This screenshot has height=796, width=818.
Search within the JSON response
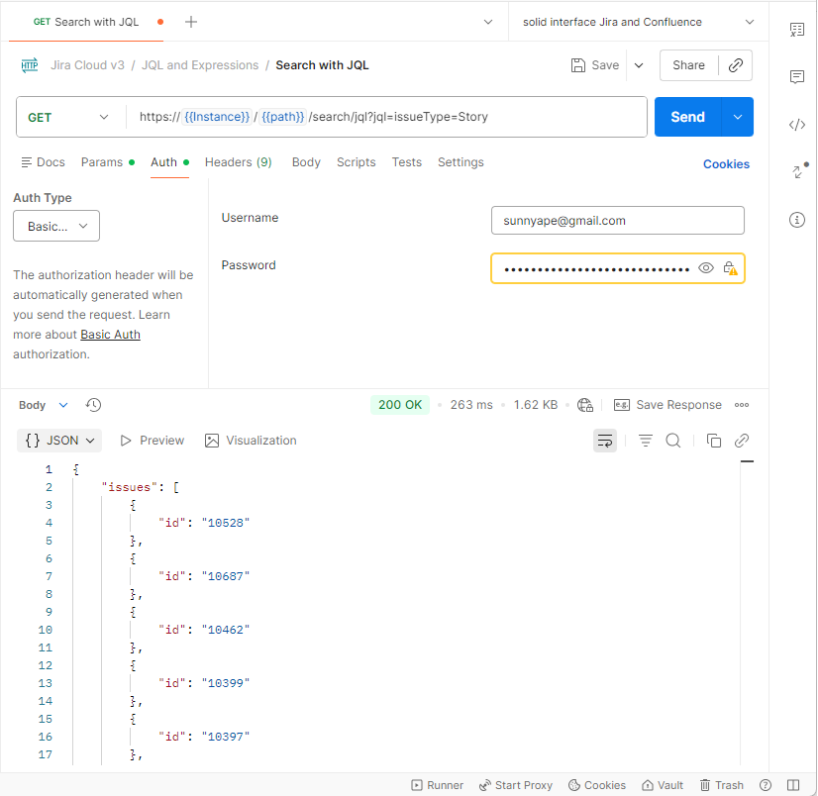tap(673, 440)
